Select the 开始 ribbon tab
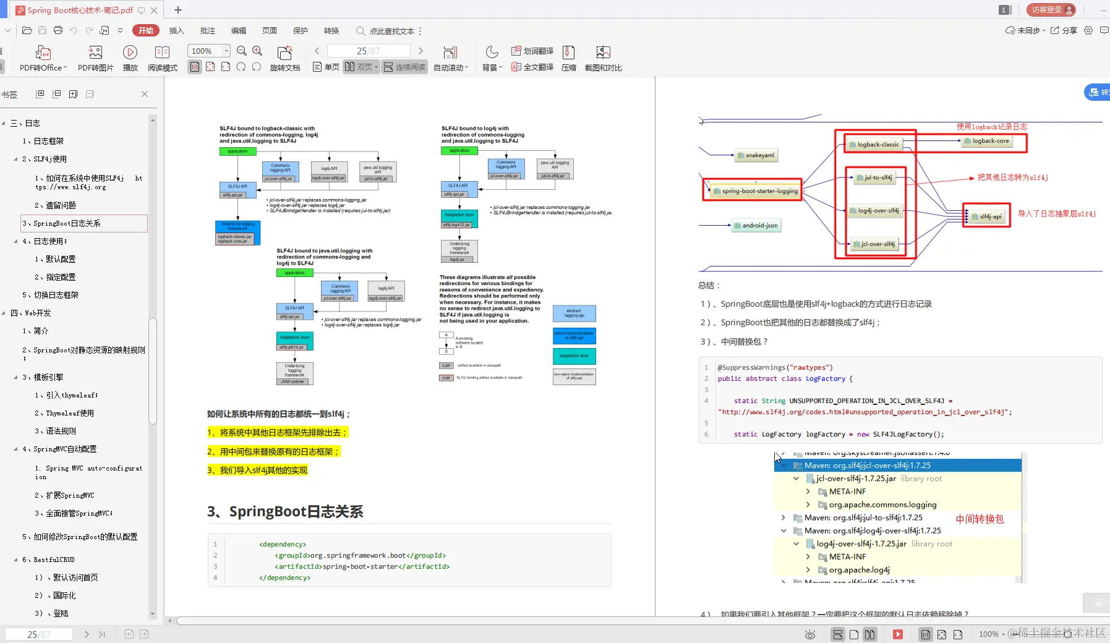Image resolution: width=1110 pixels, height=643 pixels. [x=146, y=30]
